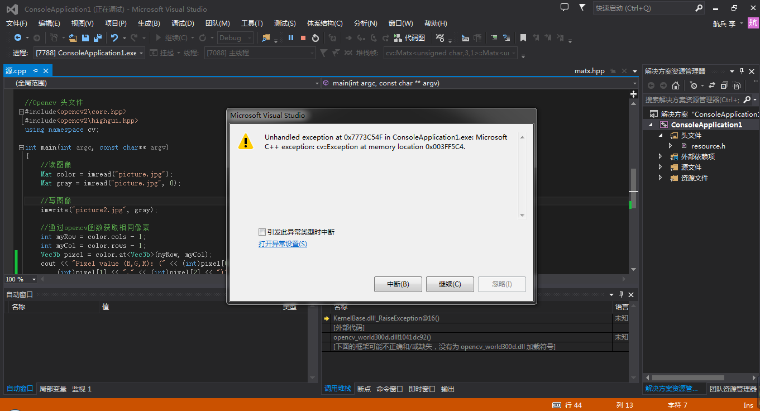
Task: Click the increase indent icon
Action: coord(506,38)
